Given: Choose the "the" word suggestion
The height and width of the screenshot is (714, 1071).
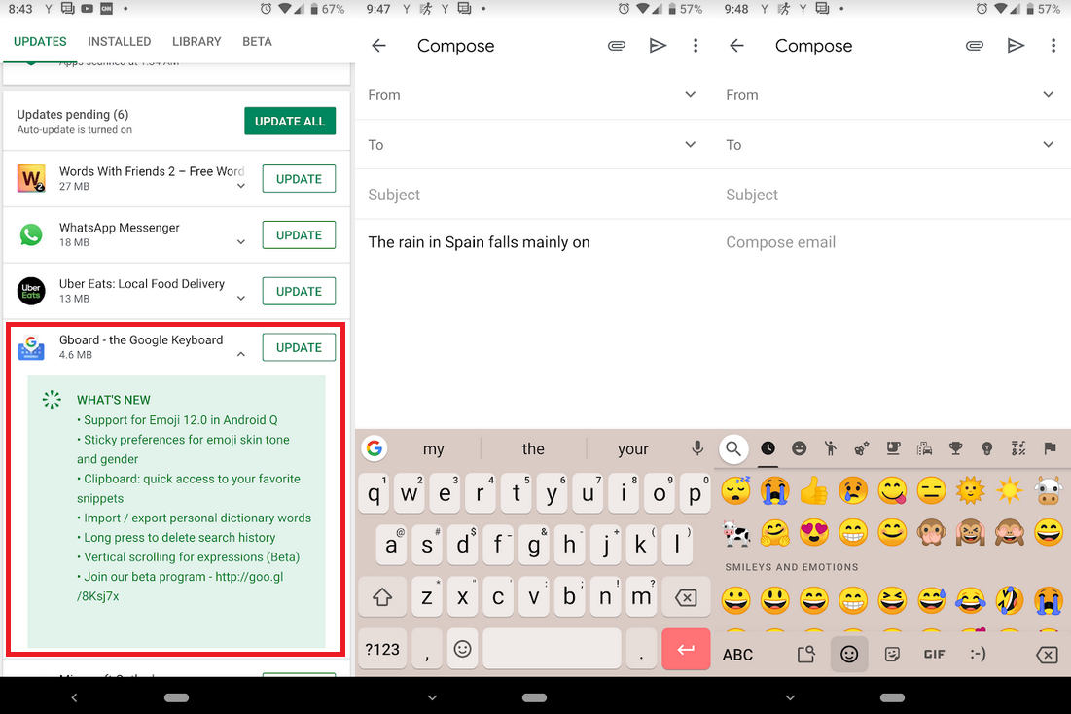Looking at the screenshot, I should tap(533, 448).
